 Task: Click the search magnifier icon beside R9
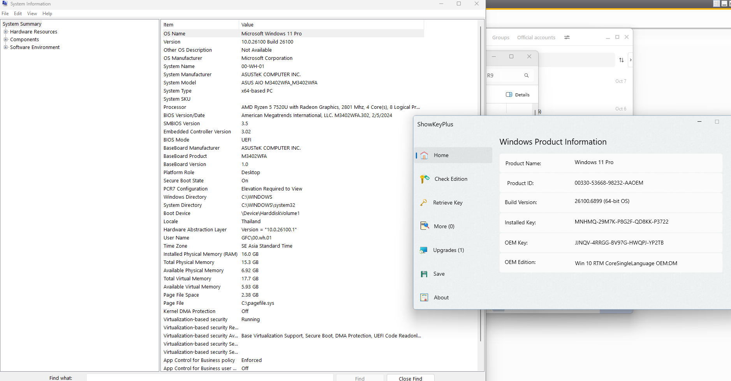[x=527, y=75]
